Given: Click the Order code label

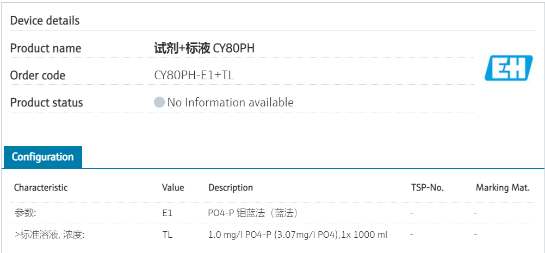Looking at the screenshot, I should [38, 75].
